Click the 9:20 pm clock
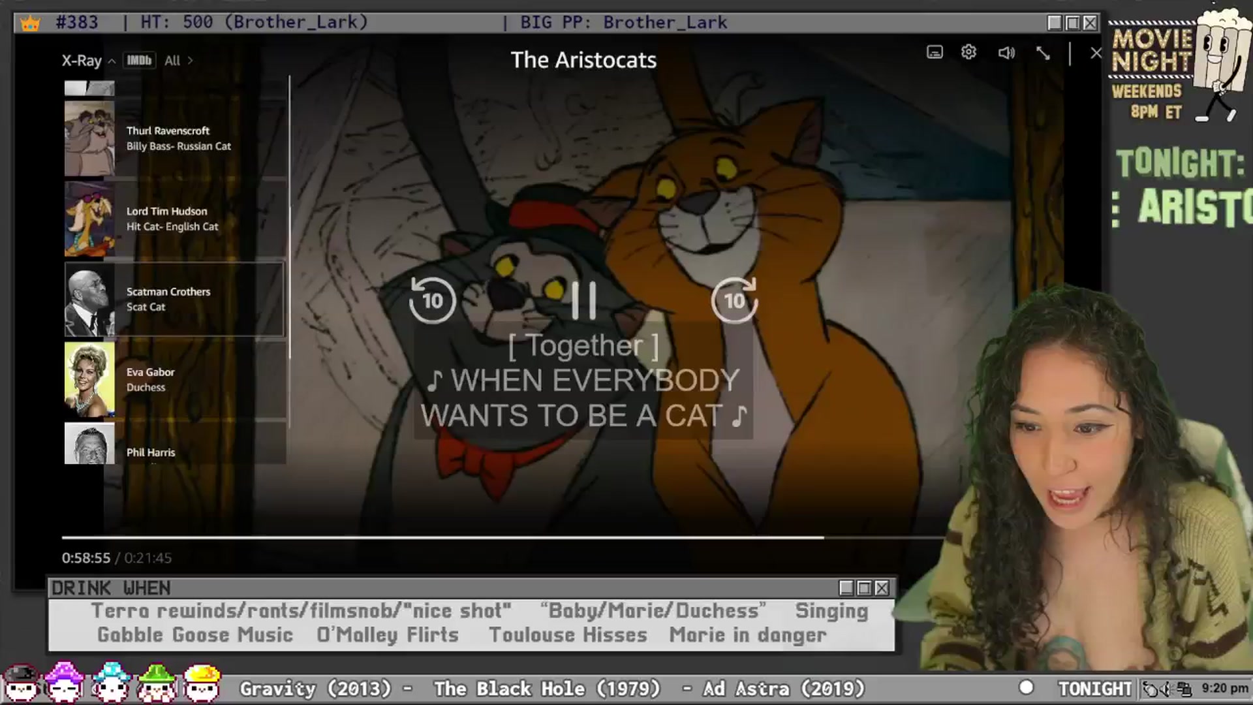This screenshot has height=705, width=1253. coord(1225,688)
